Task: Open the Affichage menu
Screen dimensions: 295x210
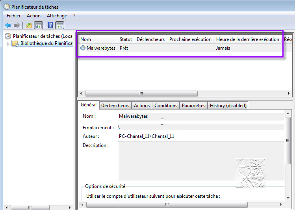Action: (x=57, y=16)
